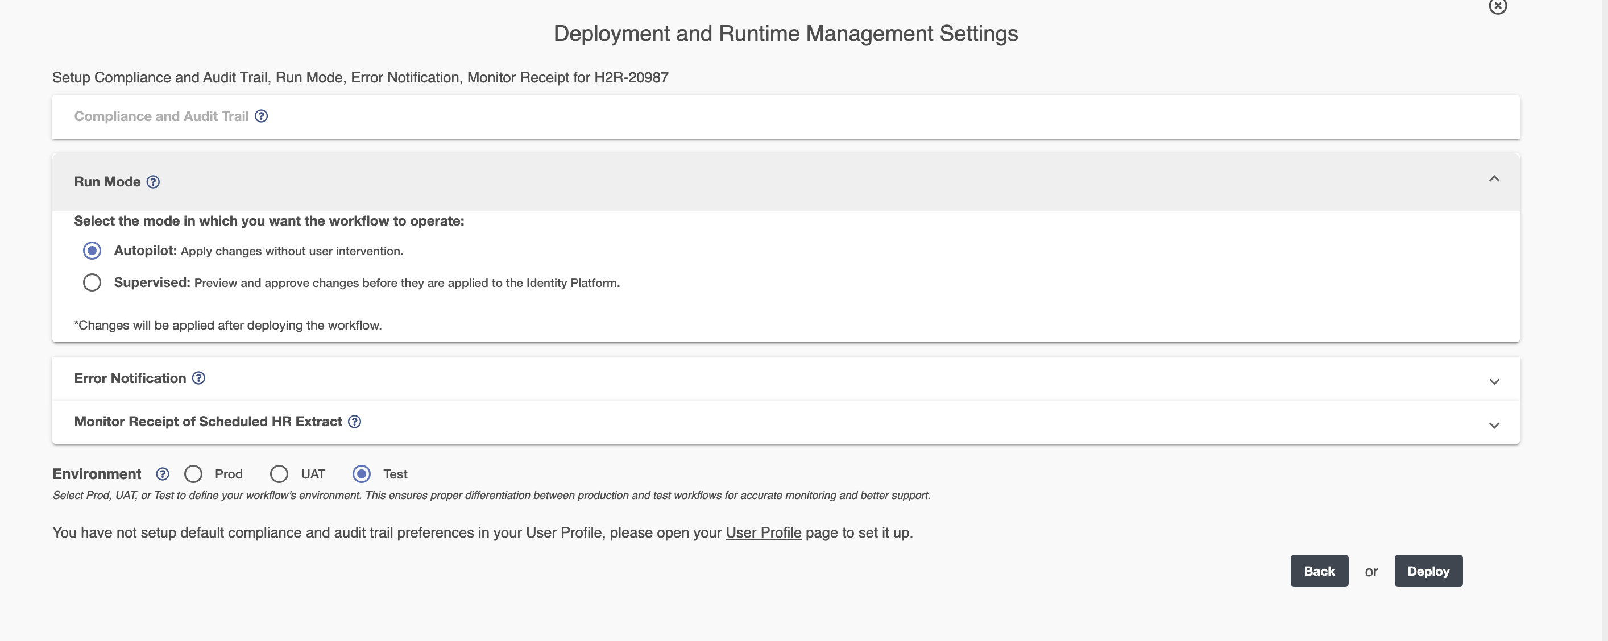
Task: Click the setup subtitle mentioning H2R-20987
Action: pos(360,77)
